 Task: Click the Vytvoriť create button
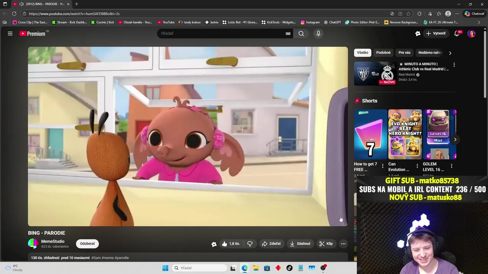coord(436,33)
